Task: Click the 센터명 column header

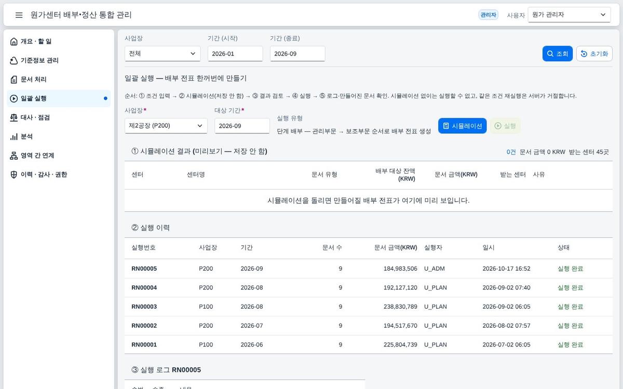Action: coord(196,175)
